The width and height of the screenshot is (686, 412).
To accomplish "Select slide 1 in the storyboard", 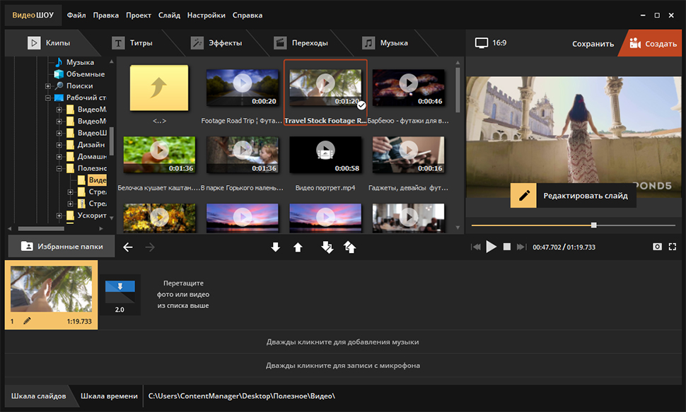I will tap(51, 295).
